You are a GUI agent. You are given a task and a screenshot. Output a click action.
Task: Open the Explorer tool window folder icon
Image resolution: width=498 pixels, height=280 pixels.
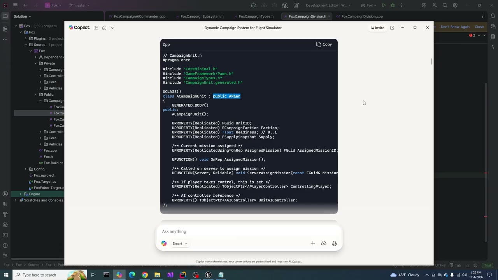pos(5,16)
